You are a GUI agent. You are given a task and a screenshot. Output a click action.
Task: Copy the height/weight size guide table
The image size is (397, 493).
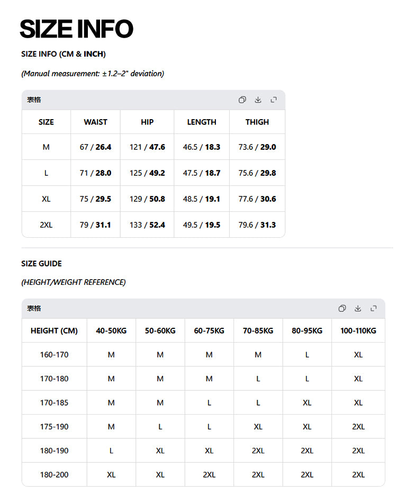point(342,308)
